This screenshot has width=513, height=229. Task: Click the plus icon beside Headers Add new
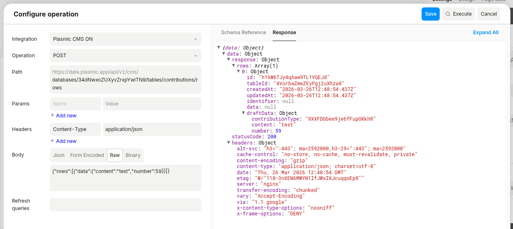(52, 141)
